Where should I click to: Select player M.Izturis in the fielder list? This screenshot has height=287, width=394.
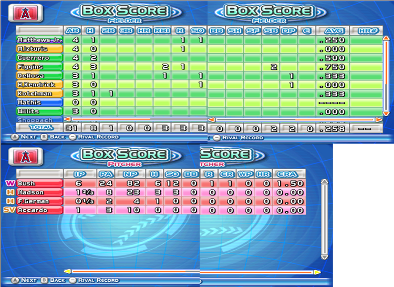(x=39, y=49)
